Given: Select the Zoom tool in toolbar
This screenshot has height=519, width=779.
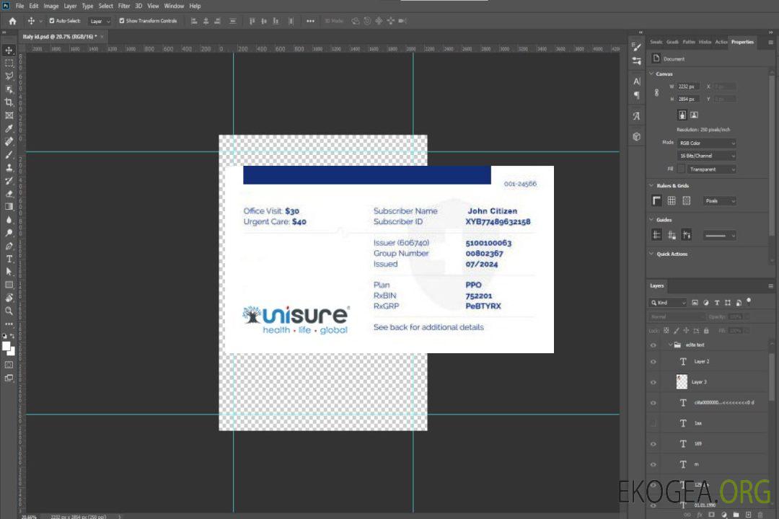Looking at the screenshot, I should click(9, 311).
